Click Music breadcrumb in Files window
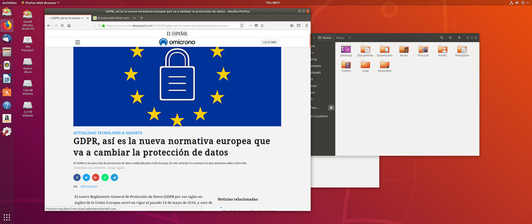The image size is (532, 224). click(340, 38)
